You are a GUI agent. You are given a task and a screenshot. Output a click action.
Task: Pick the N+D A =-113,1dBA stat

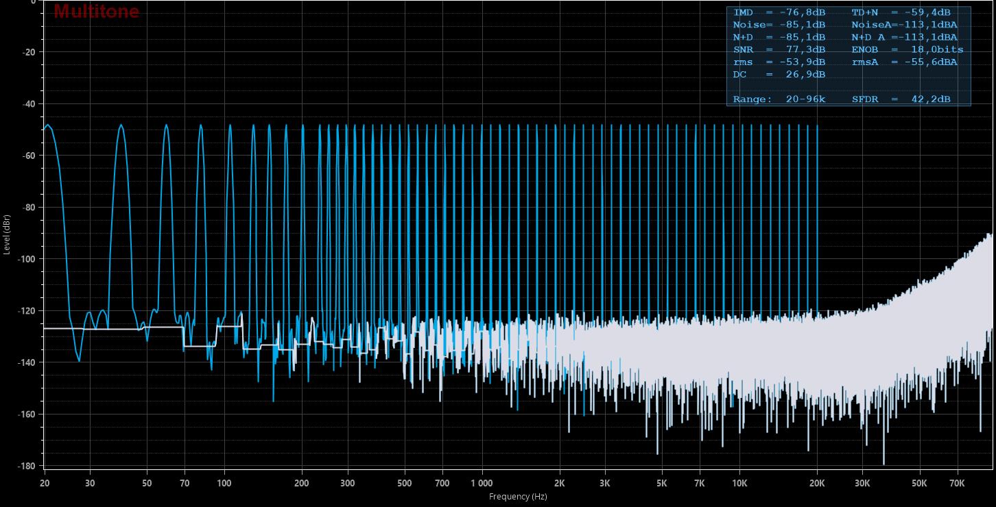click(x=904, y=37)
